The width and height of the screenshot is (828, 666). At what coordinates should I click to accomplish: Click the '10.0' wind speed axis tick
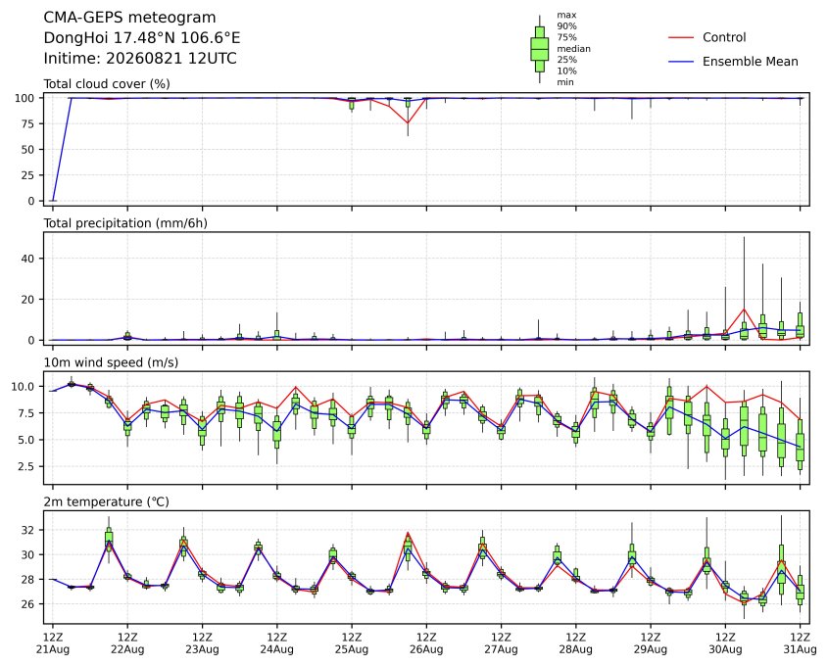(x=24, y=387)
